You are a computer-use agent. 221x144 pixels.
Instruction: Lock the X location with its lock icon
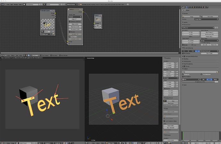pos(177,63)
